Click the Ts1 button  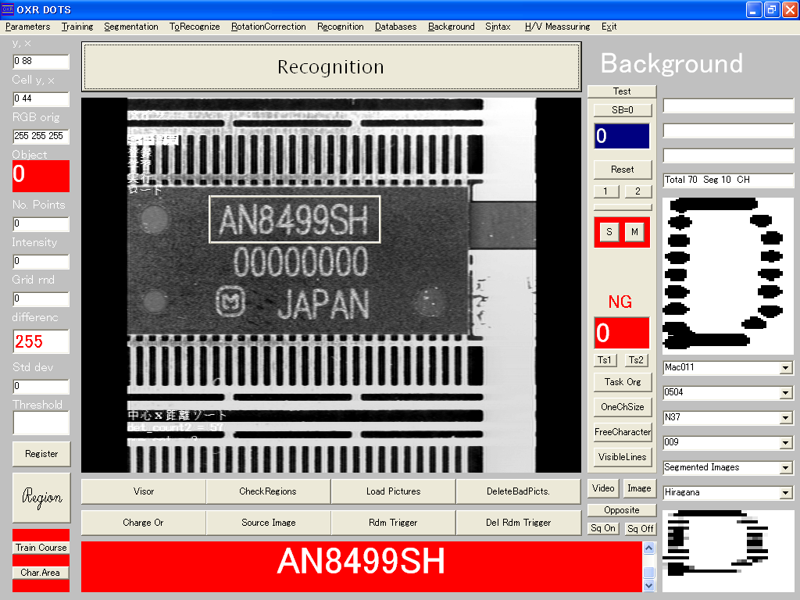(x=605, y=360)
